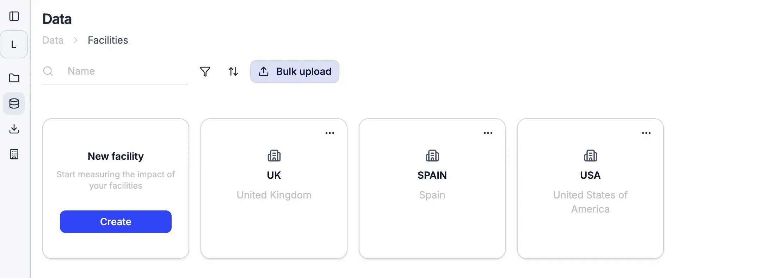764x278 pixels.
Task: Open the Data section via the database icon
Action: coord(14,103)
